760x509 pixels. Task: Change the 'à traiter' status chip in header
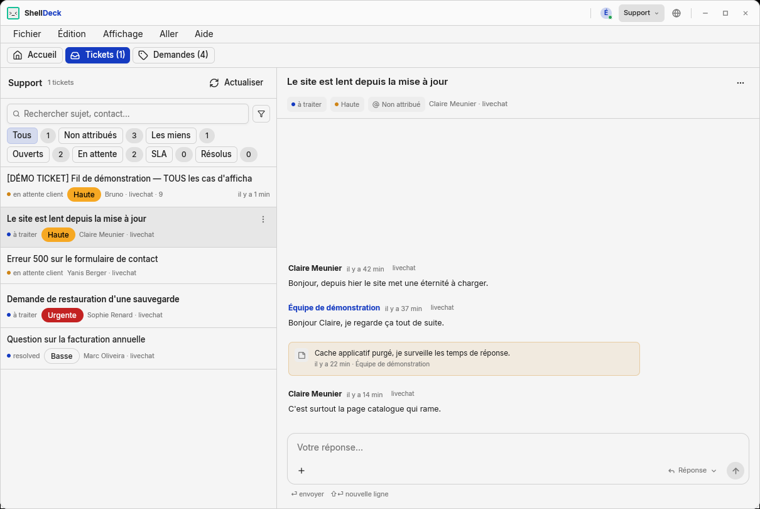coord(307,104)
